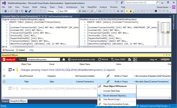The image size is (177, 108).
Task: Select Include Table Data menu item
Action: (117, 91)
